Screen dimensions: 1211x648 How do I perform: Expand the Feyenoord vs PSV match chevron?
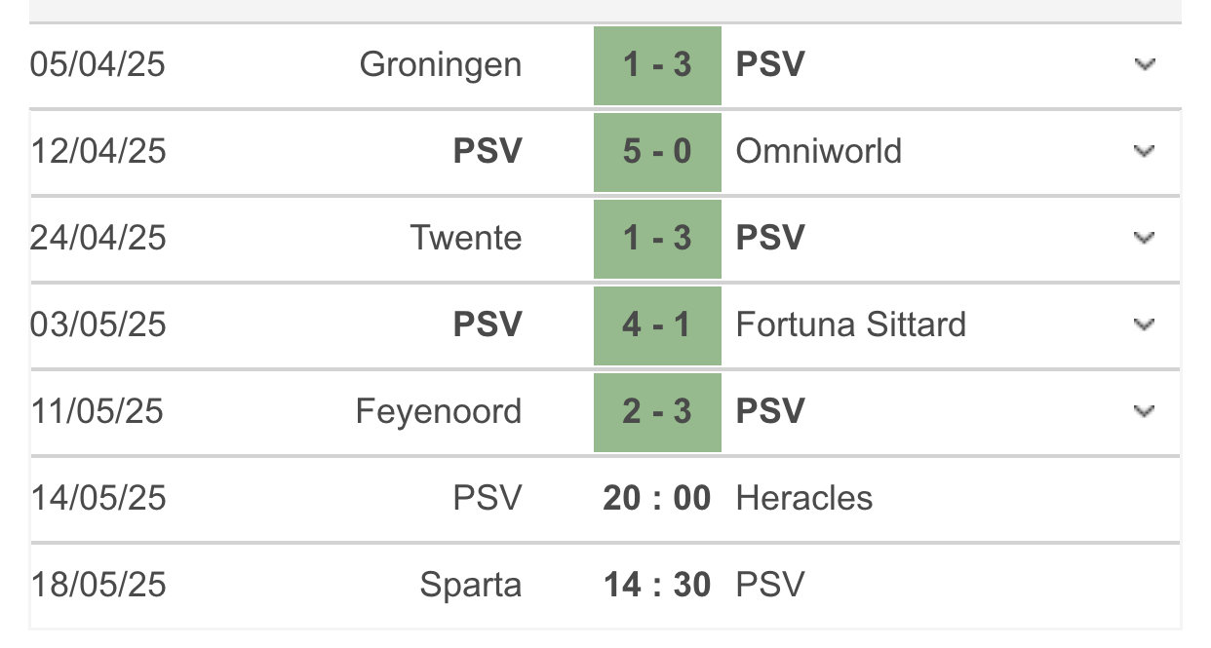click(1145, 411)
